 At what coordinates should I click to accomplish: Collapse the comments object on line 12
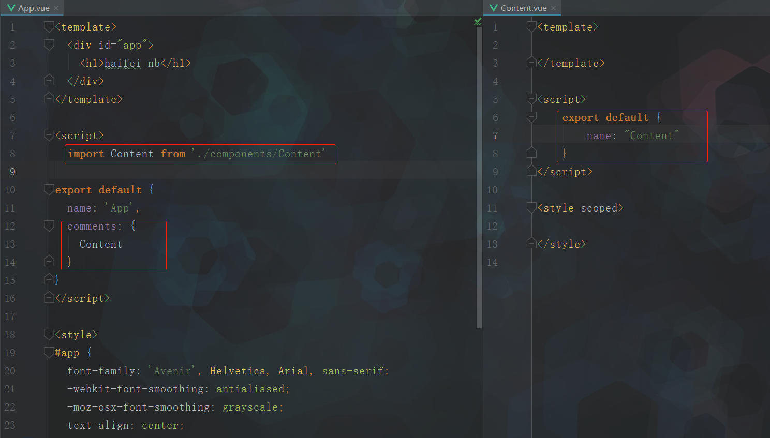pyautogui.click(x=49, y=225)
